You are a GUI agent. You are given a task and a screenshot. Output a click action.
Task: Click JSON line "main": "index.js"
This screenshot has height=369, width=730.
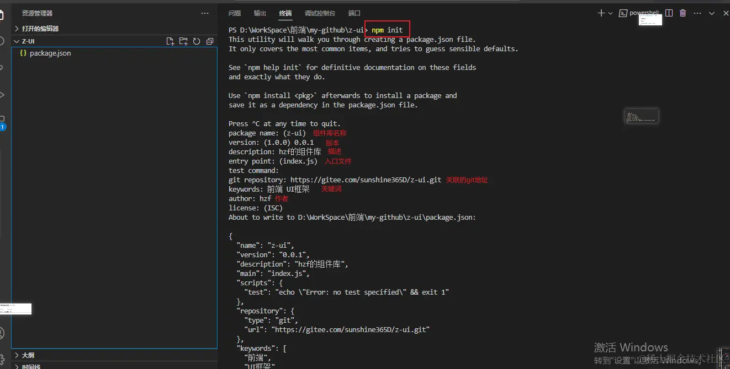tap(273, 274)
